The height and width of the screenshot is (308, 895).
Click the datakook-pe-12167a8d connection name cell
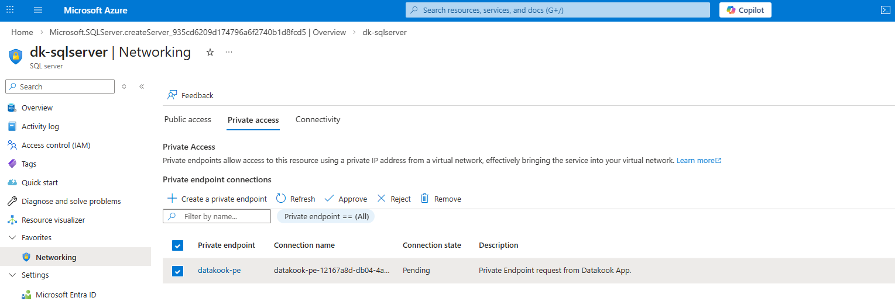click(332, 271)
